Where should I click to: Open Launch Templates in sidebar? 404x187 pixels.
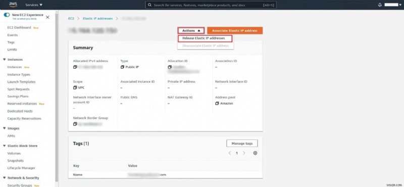coord(21,82)
